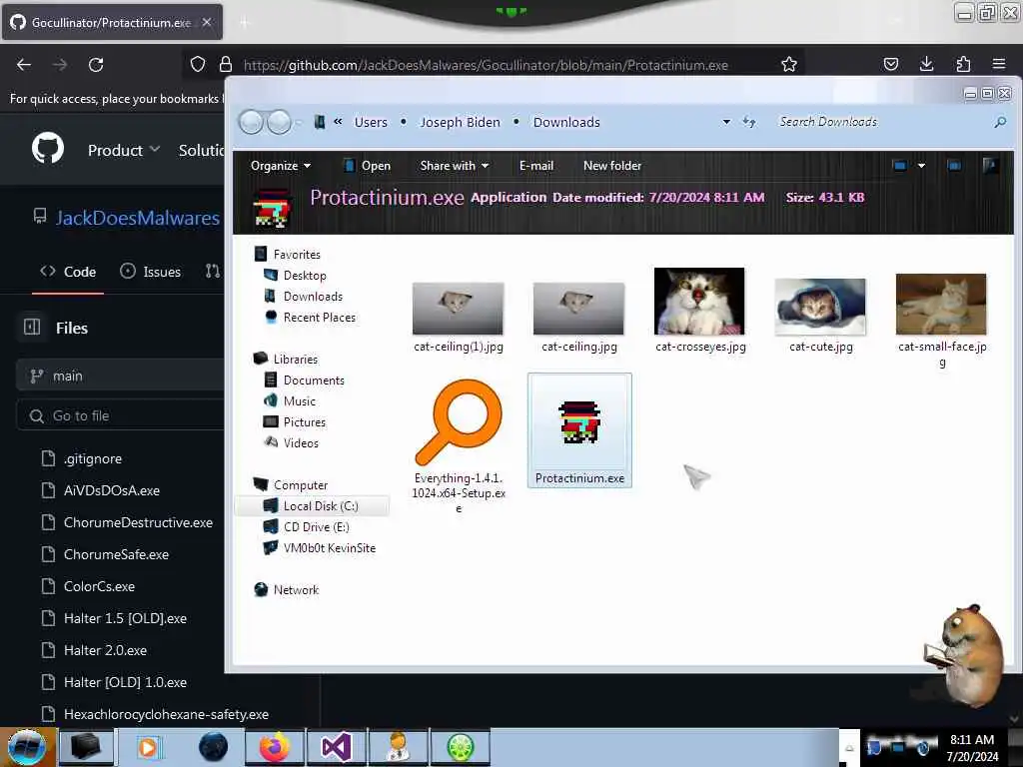
Task: Select Downloads under Favorites
Action: point(313,296)
